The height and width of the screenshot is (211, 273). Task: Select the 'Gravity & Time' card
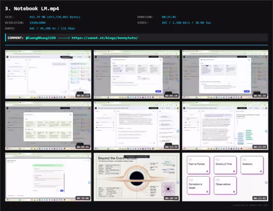[225, 165]
